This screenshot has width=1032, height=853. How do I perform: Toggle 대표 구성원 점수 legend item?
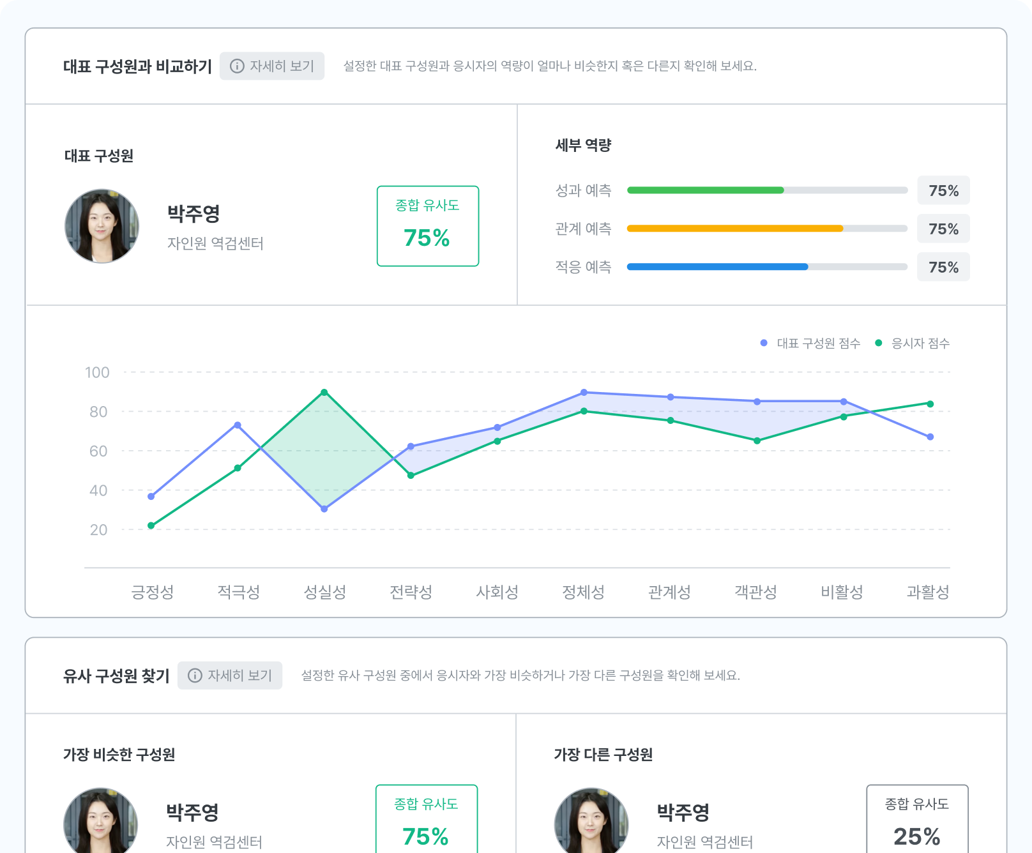[810, 343]
